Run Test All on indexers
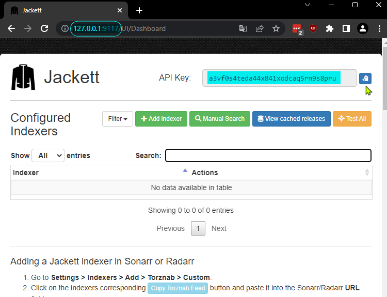 click(x=352, y=119)
